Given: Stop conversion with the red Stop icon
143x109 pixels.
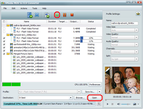Looking at the screenshot, I should (72, 15).
